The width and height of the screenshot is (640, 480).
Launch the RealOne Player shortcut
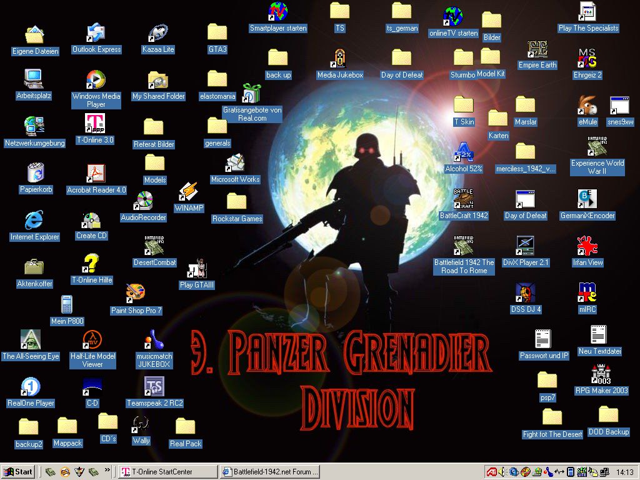tap(31, 387)
